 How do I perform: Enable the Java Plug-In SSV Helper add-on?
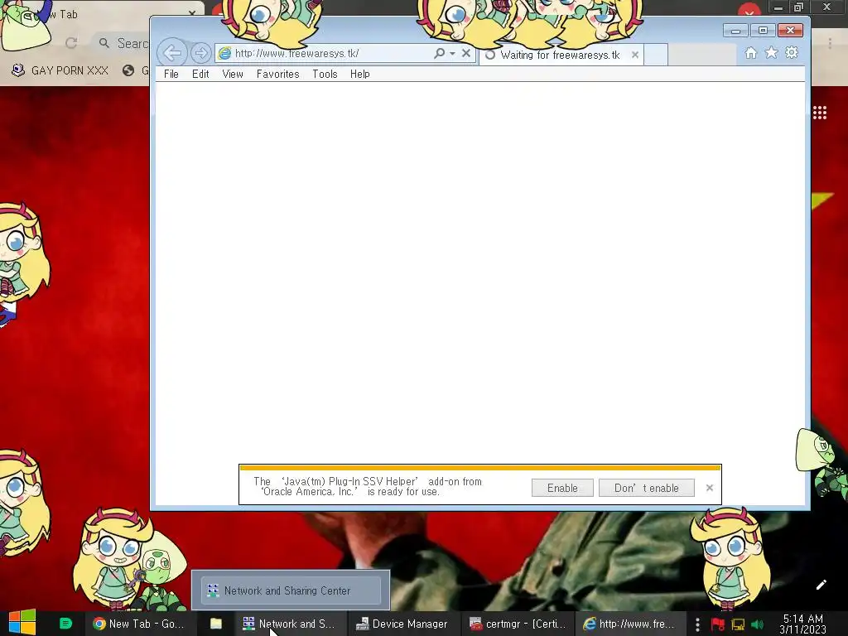pos(562,488)
